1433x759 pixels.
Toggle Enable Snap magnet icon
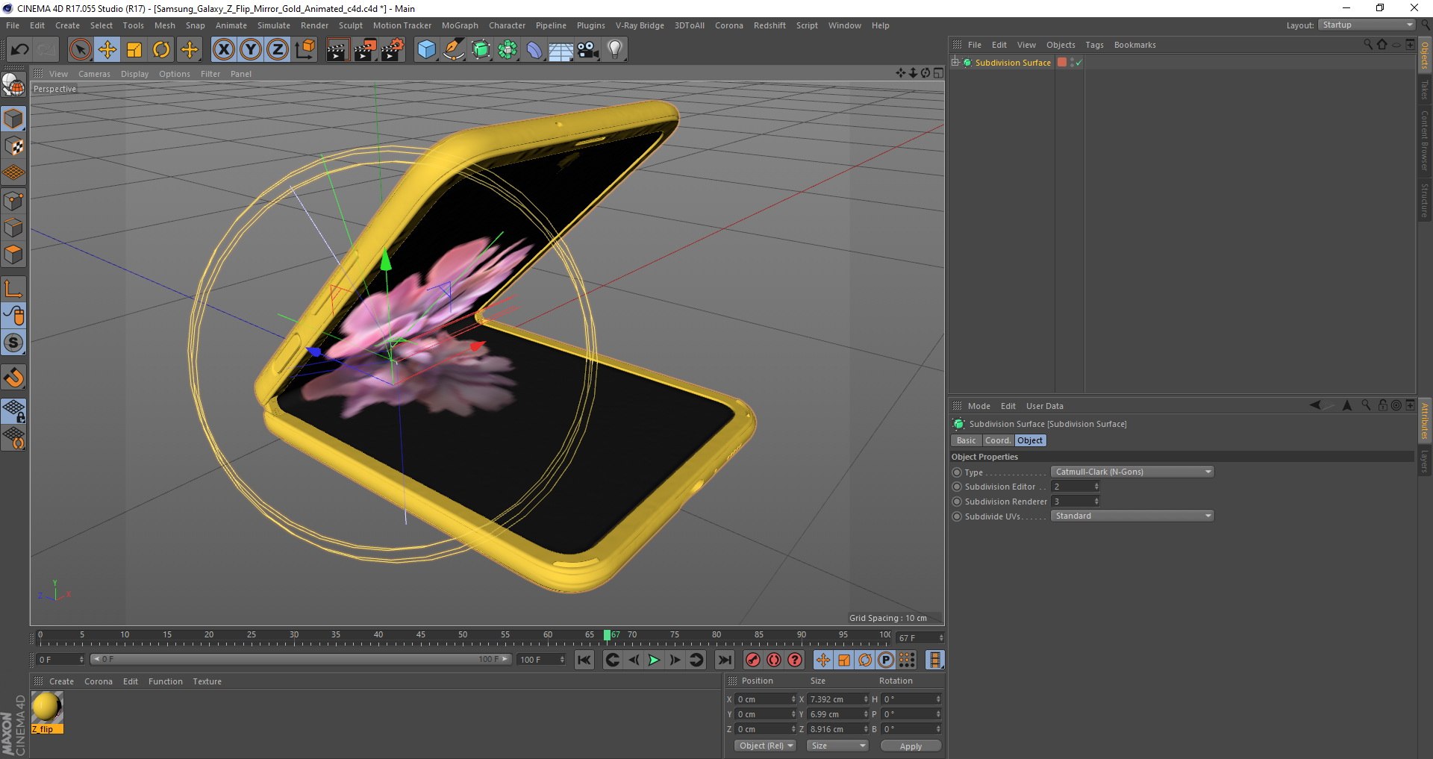pyautogui.click(x=13, y=378)
